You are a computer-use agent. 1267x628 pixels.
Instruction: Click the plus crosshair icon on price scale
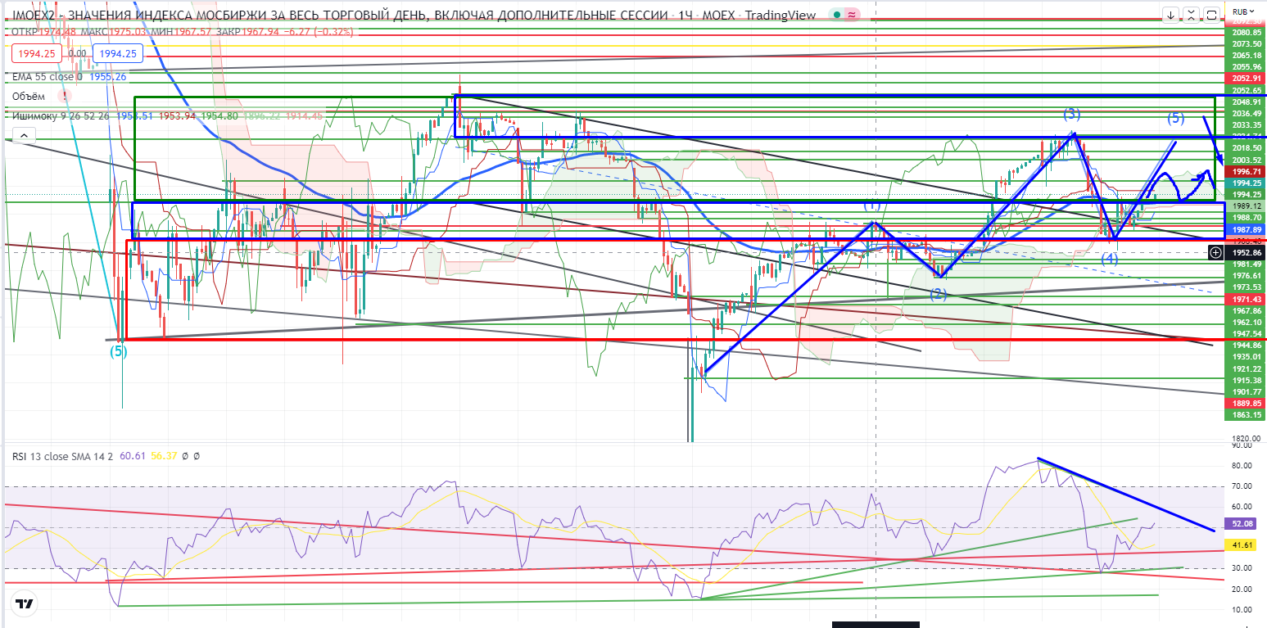pos(1215,253)
